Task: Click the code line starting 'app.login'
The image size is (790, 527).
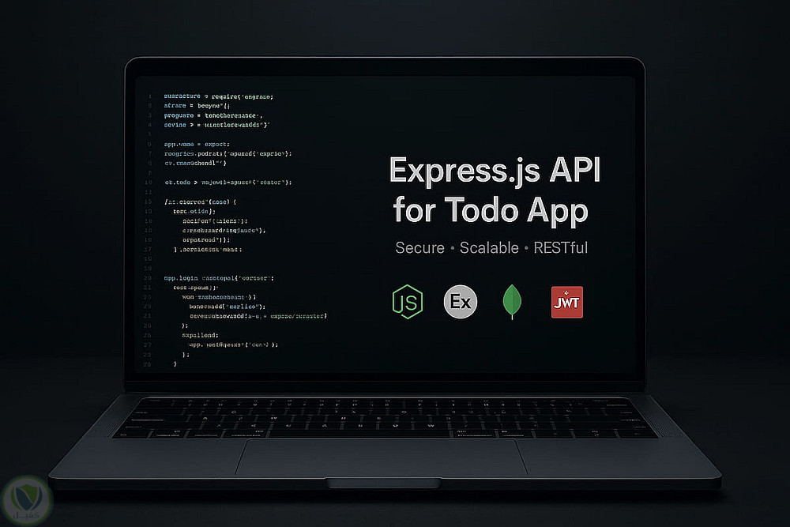Action: click(219, 278)
